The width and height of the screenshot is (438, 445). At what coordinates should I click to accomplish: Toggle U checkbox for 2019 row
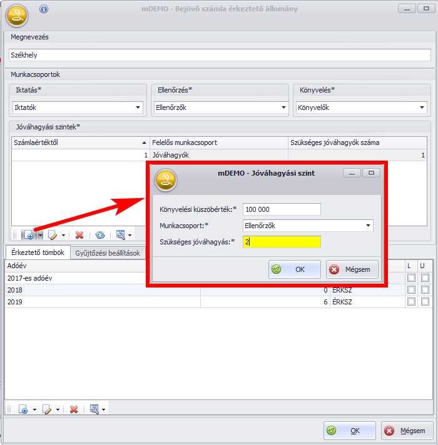click(x=425, y=302)
